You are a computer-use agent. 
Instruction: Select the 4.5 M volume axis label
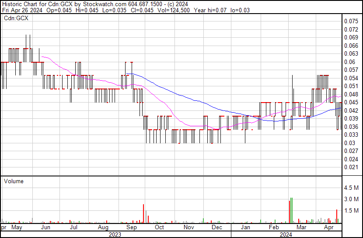[352, 188]
